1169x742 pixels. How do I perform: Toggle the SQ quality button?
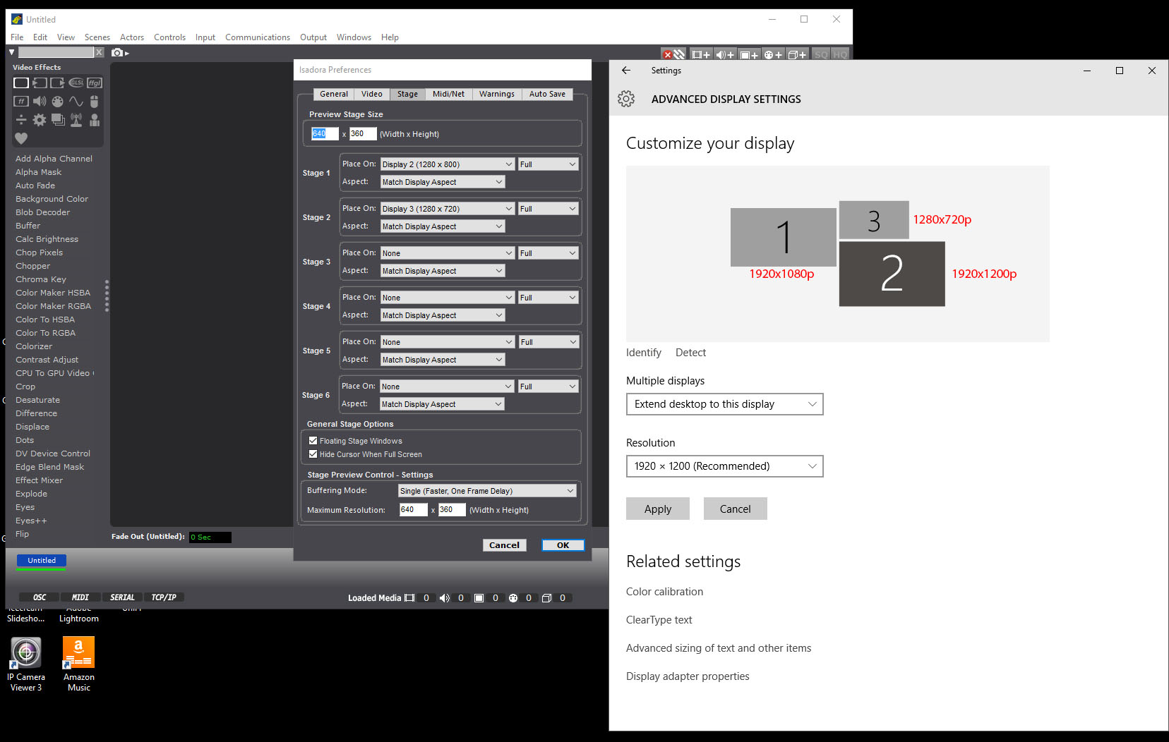821,54
